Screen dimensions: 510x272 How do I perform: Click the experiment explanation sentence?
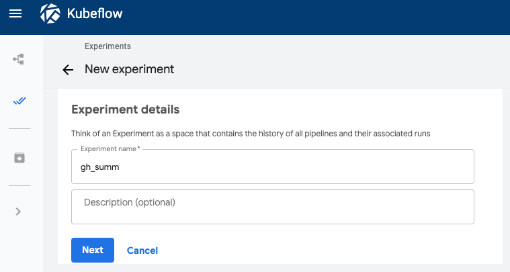click(x=250, y=134)
